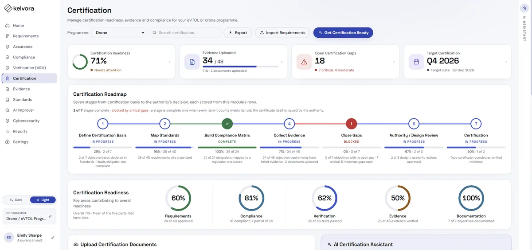Screen dimensions: 532x250
Task: Click the Map Standards 95% progress bar
Action: [x=165, y=147]
